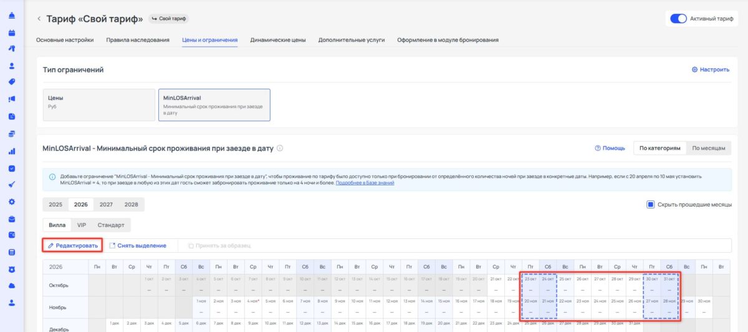Choose the VIP room category
Image resolution: width=748 pixels, height=332 pixels.
pos(82,225)
